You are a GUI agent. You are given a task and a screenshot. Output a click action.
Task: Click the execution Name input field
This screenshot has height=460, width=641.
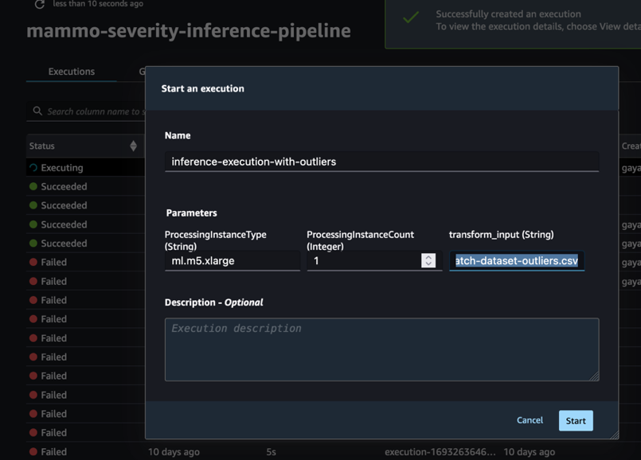(x=381, y=162)
